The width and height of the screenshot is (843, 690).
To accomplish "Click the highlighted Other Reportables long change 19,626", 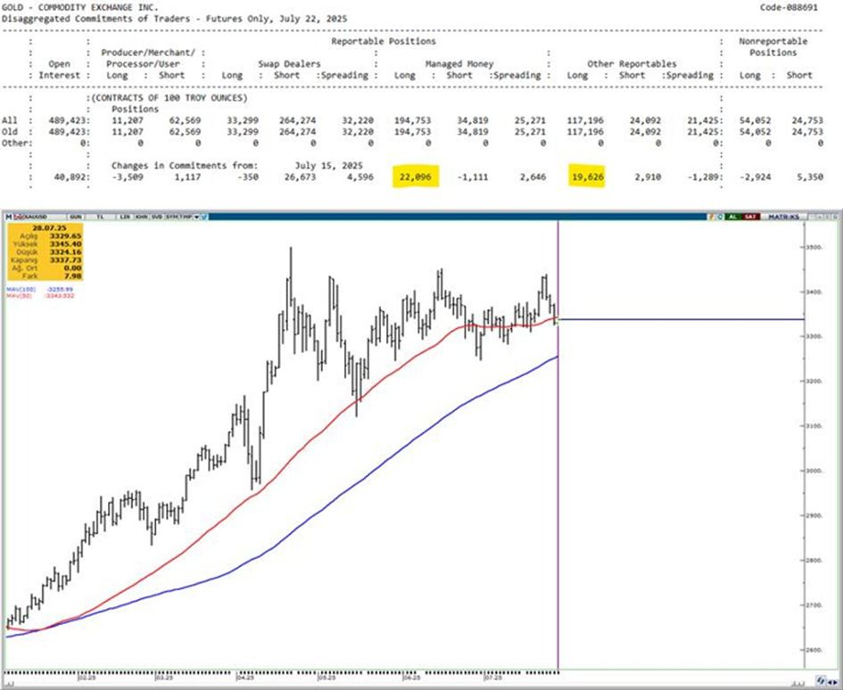I will click(587, 177).
